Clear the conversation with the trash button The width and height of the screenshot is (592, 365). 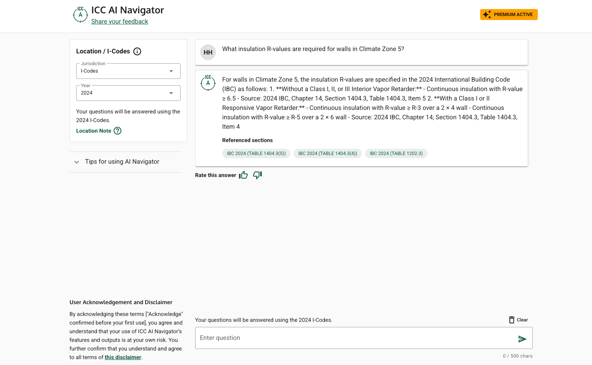[518, 320]
